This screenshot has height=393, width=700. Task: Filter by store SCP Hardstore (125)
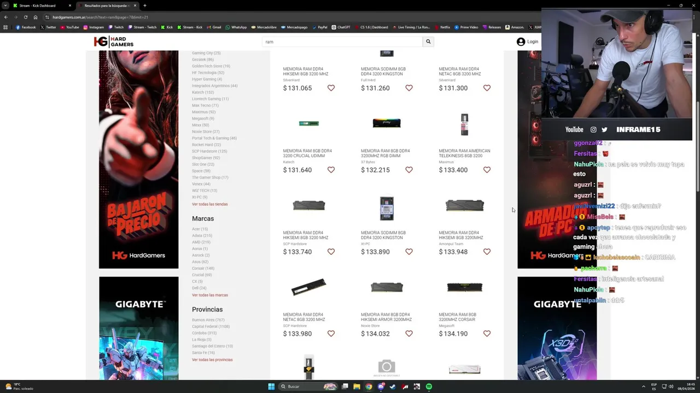pos(209,151)
